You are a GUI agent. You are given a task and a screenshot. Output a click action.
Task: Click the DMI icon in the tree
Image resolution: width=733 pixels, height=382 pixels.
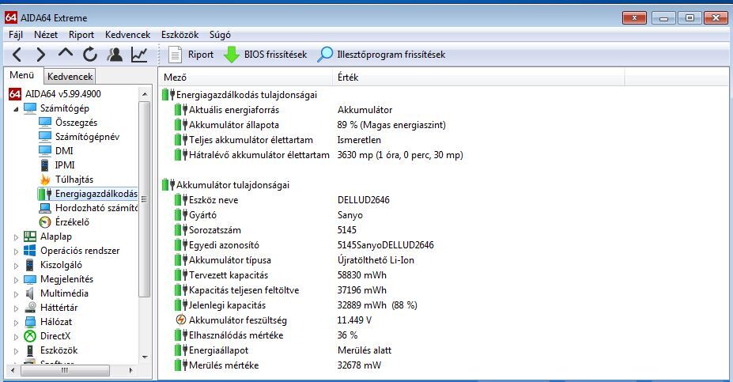point(45,150)
